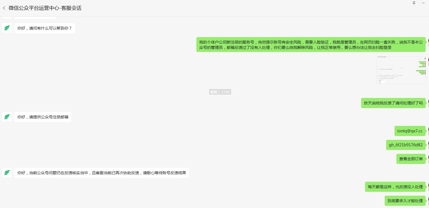The image size is (429, 208).
Task: Select message 你好，请提供公众号注册邮箱
Action: 43,117
